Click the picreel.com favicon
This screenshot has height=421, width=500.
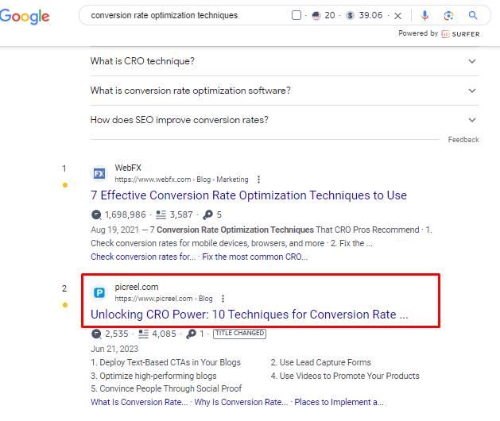(x=99, y=292)
